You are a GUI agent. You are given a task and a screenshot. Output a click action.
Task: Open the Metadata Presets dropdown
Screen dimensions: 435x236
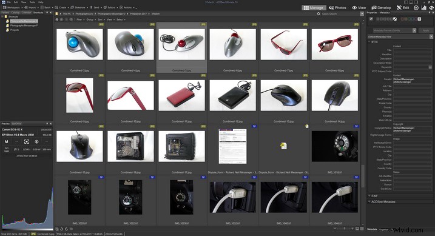tap(414, 30)
